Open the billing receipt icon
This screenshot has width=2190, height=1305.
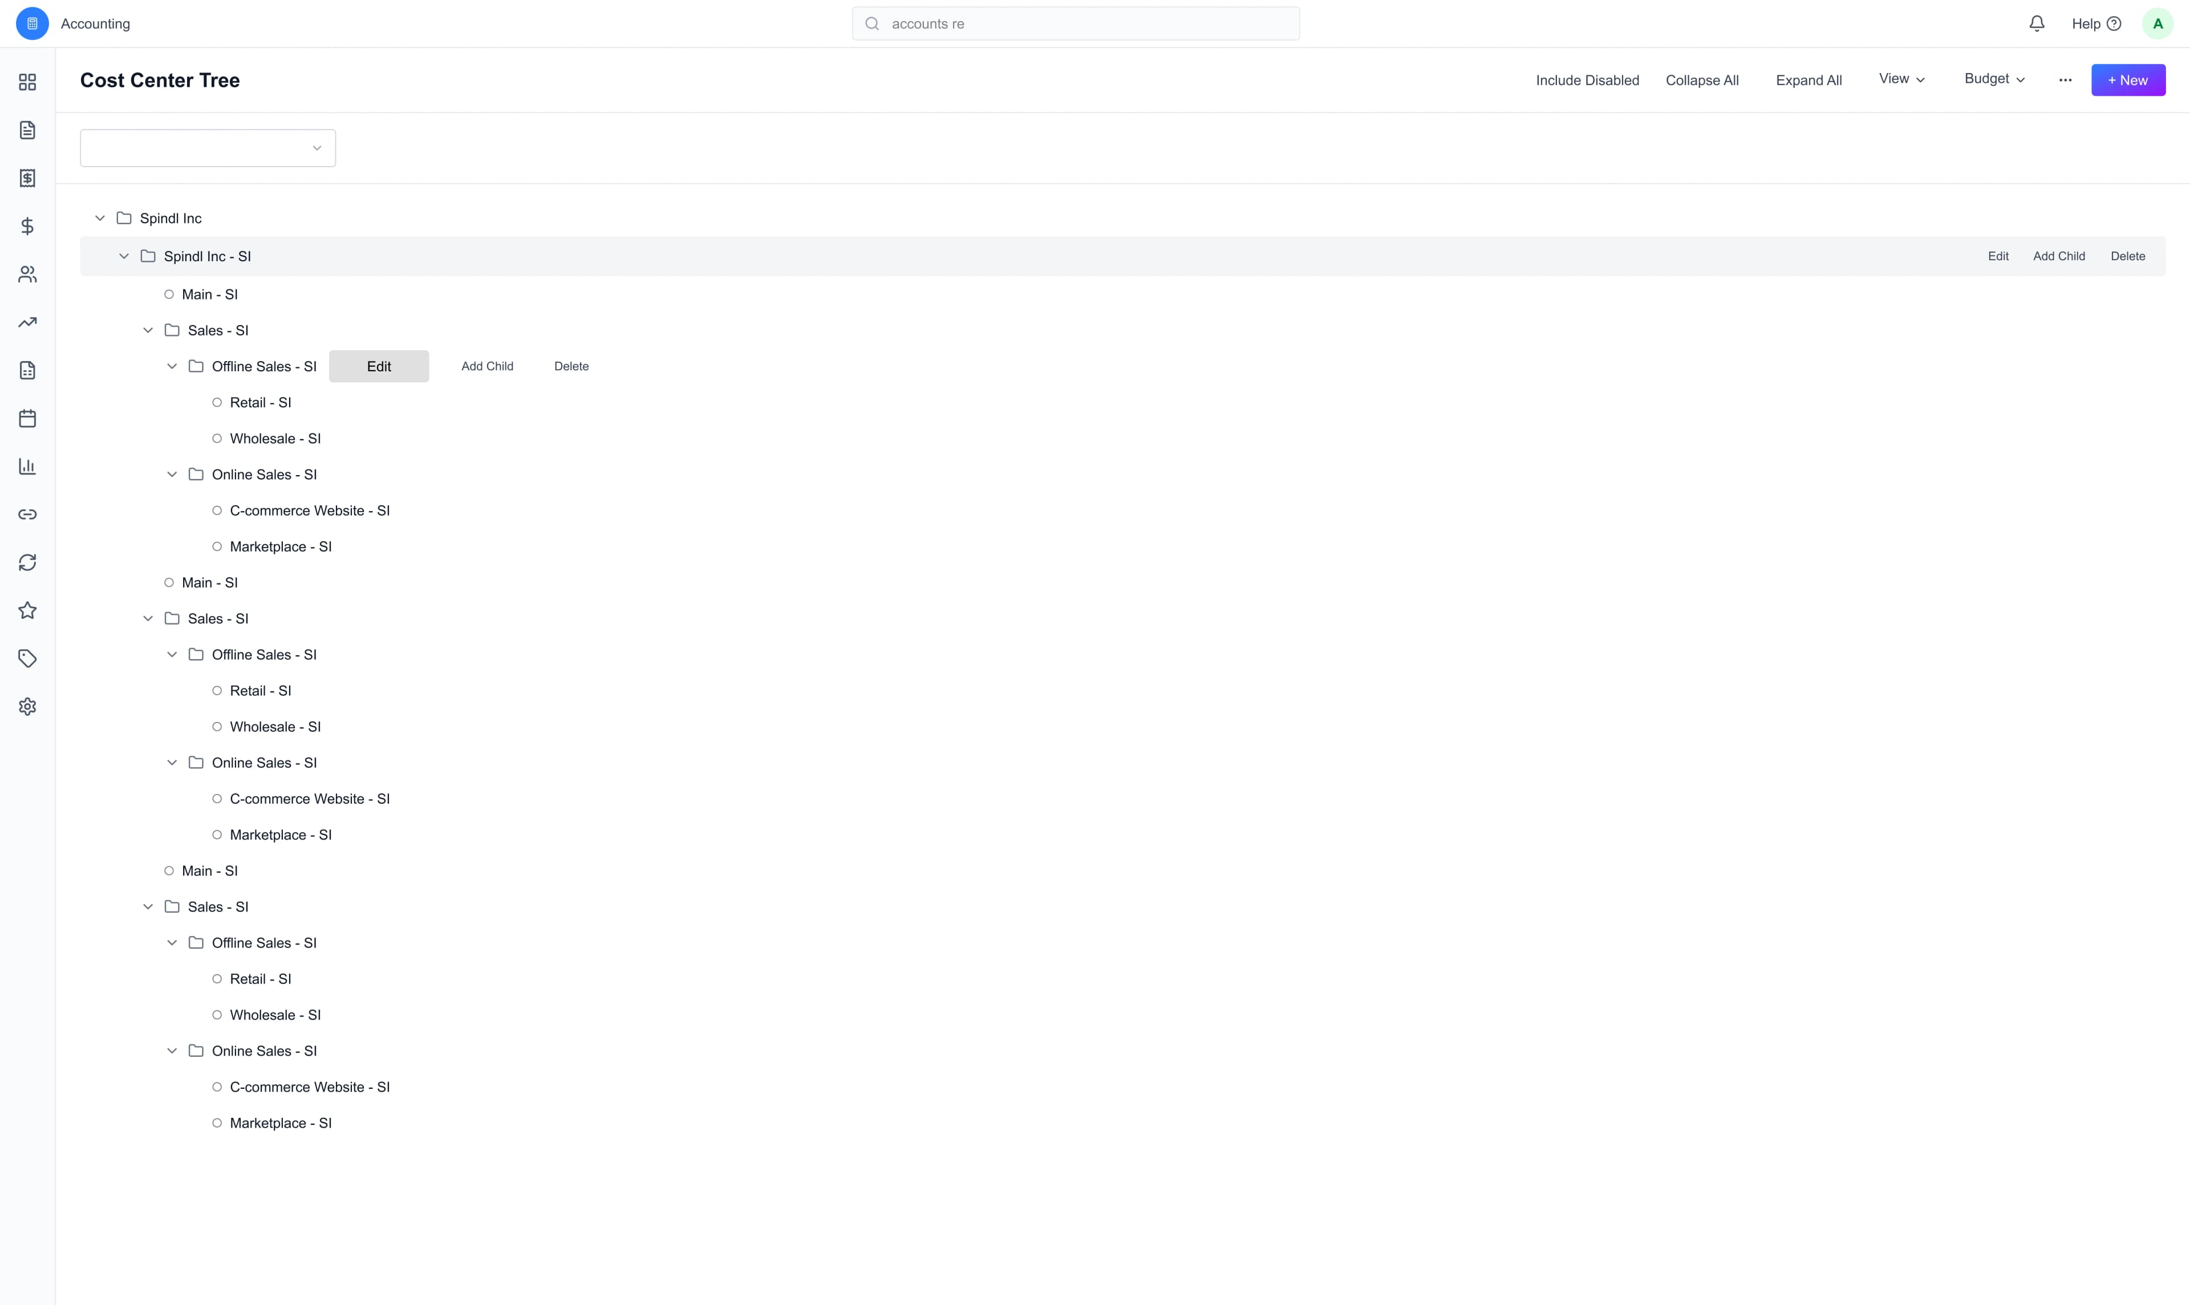[27, 177]
